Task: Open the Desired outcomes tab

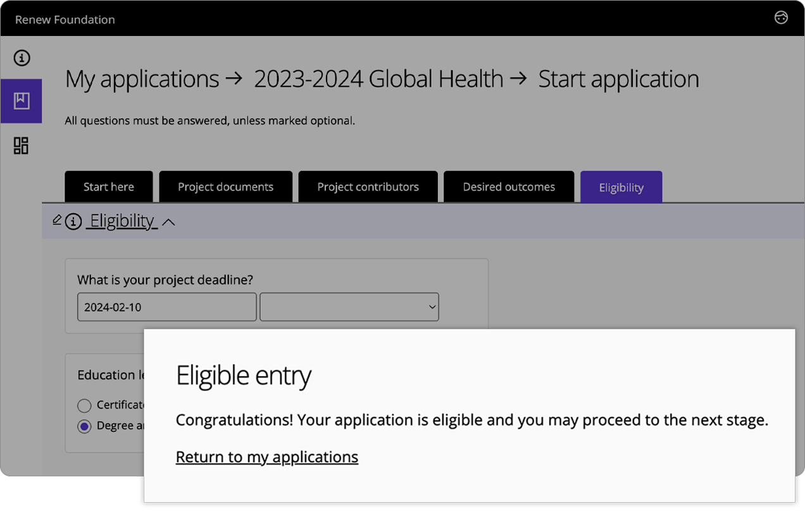Action: point(509,187)
